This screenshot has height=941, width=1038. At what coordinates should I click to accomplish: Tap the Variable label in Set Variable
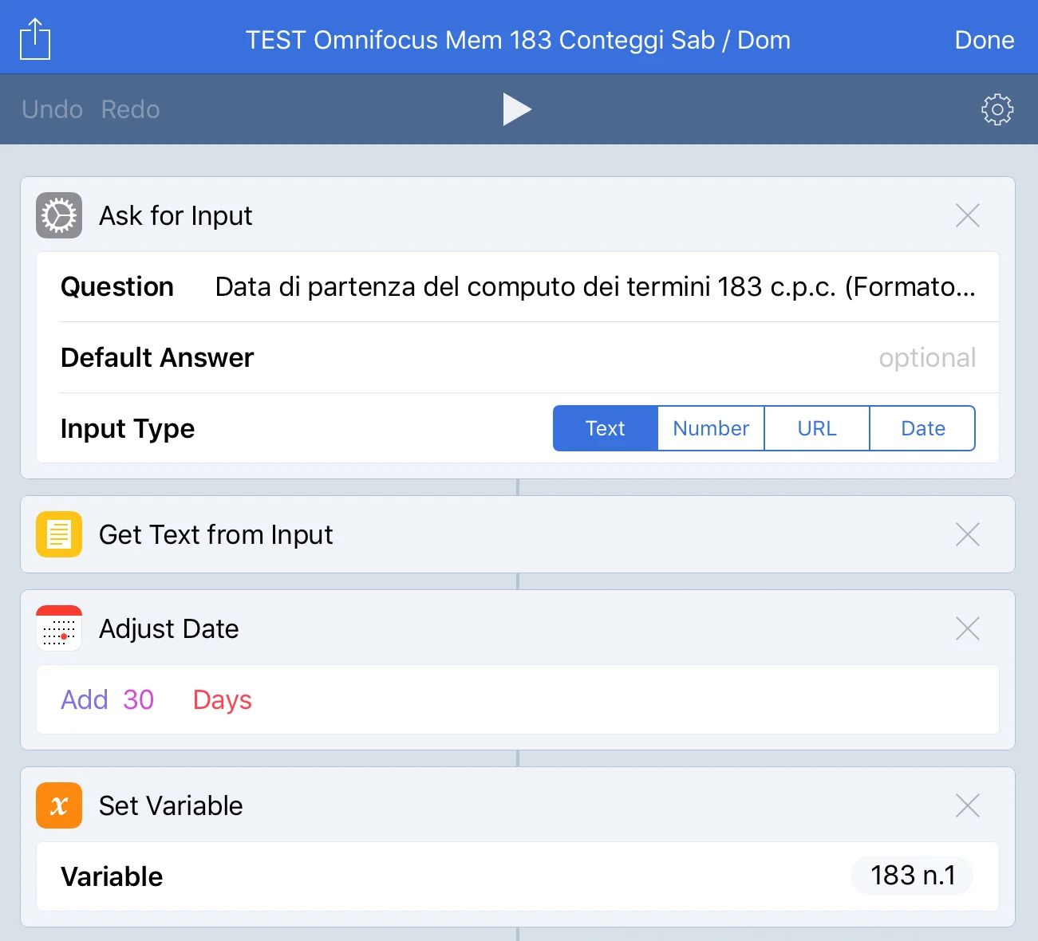tap(112, 876)
